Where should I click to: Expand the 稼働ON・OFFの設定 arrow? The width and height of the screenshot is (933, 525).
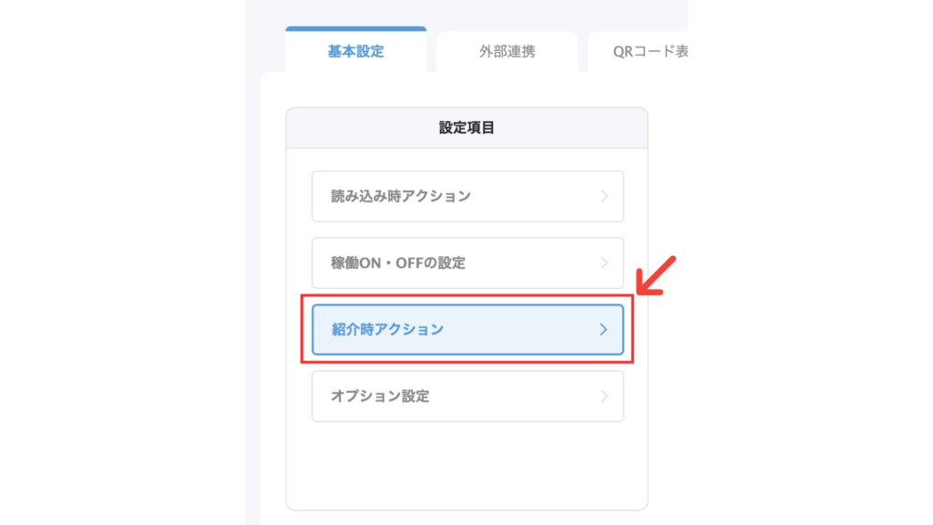(604, 262)
